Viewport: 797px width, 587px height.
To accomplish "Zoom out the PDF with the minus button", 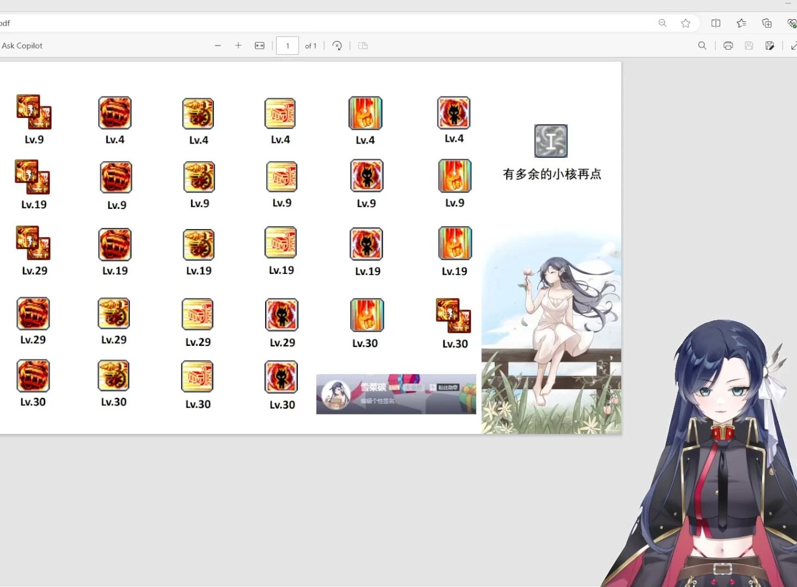I will pos(218,46).
